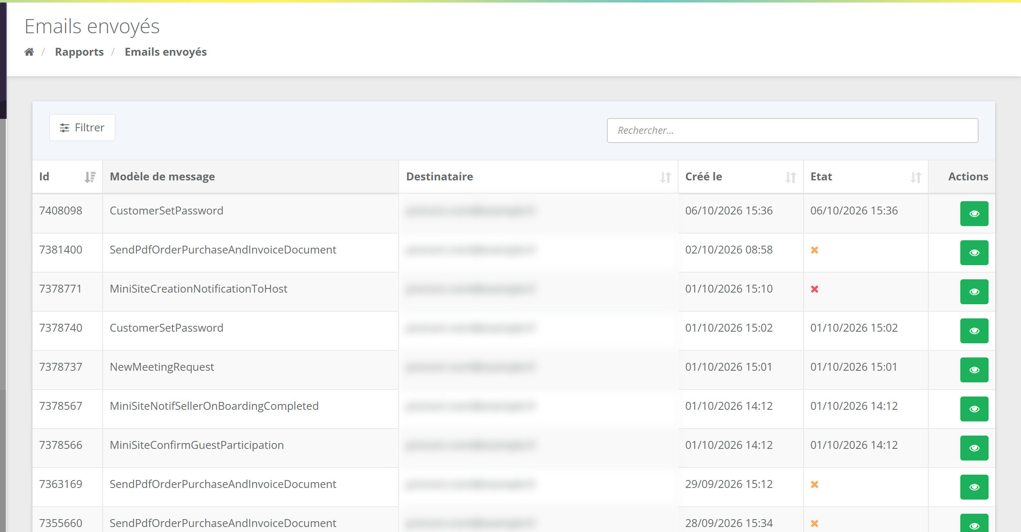Focus the Rechercher search field
1021x532 pixels.
(792, 131)
